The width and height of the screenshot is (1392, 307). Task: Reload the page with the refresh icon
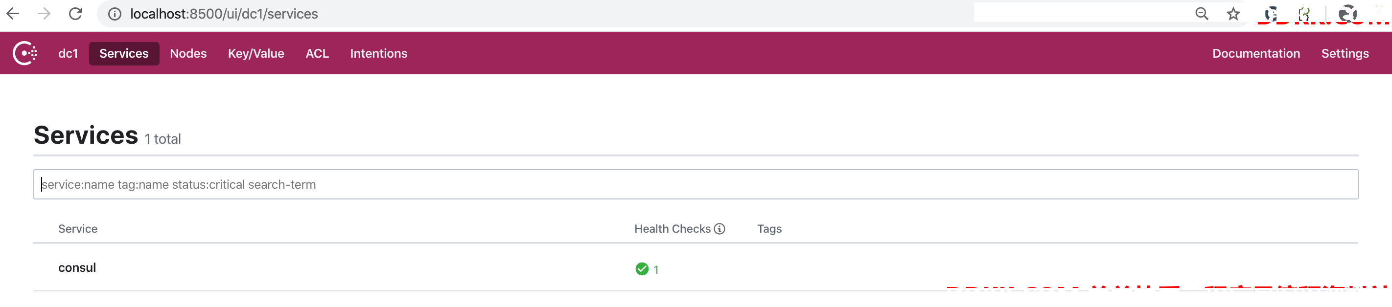tap(76, 14)
